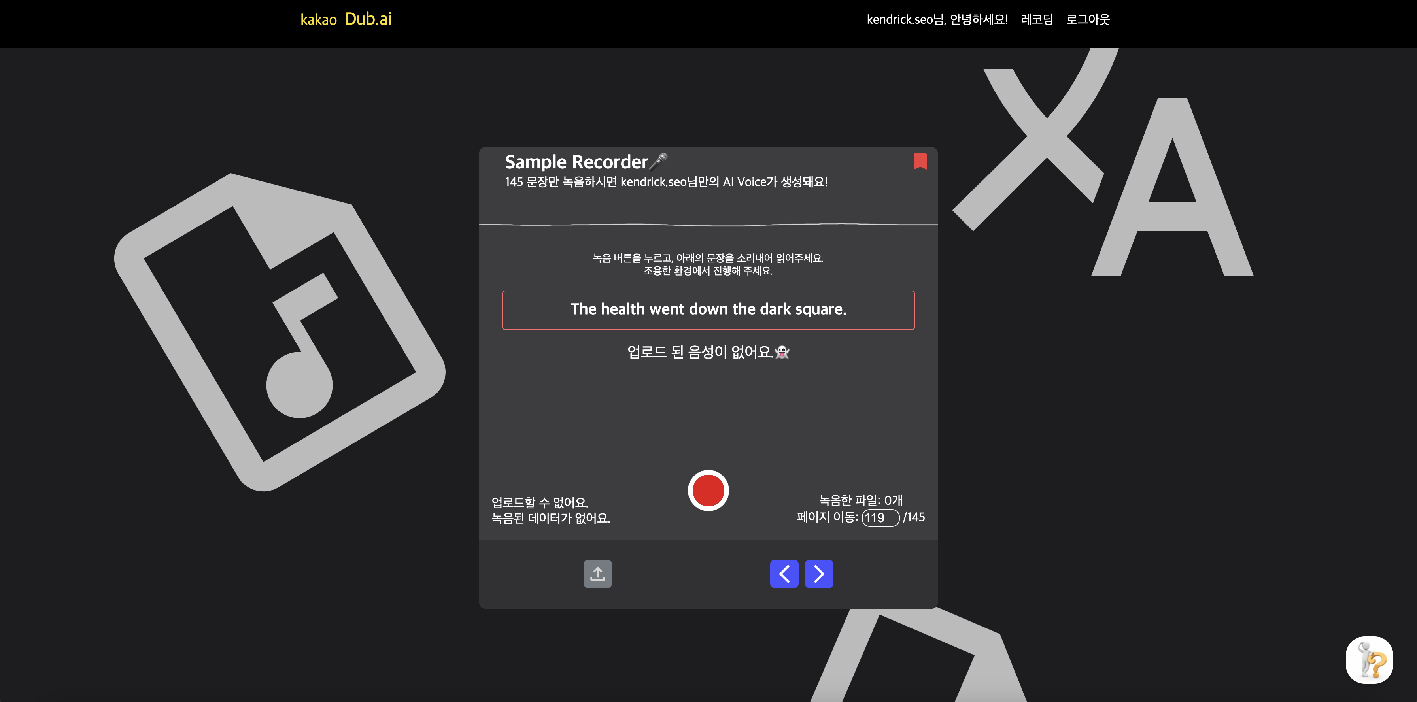Go to next sentence with right arrow
Screen dimensions: 1417x702
pyautogui.click(x=818, y=574)
